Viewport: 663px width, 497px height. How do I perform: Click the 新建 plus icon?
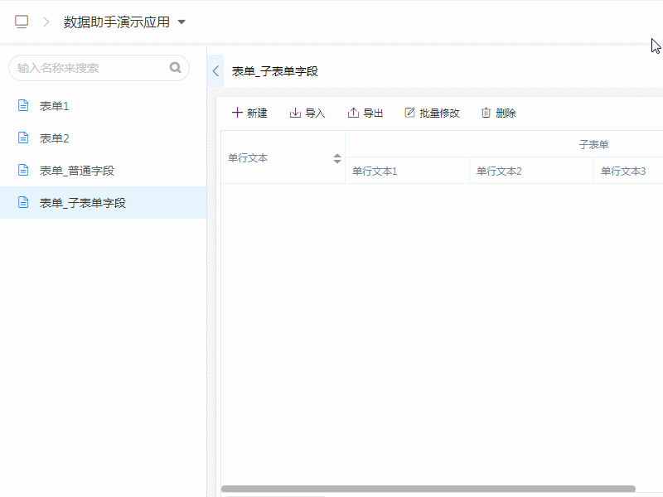(238, 113)
